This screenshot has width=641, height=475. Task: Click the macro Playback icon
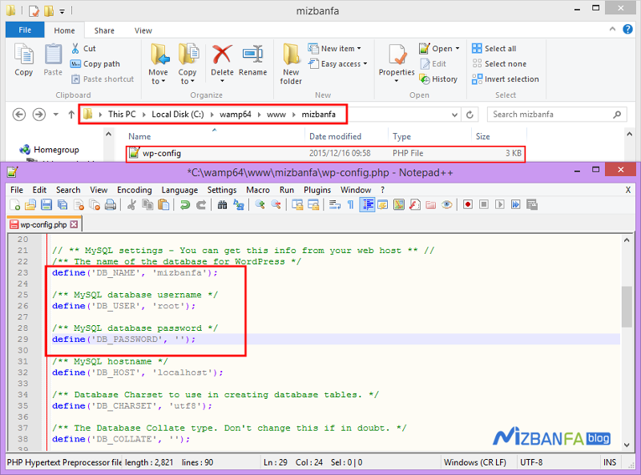(x=499, y=204)
